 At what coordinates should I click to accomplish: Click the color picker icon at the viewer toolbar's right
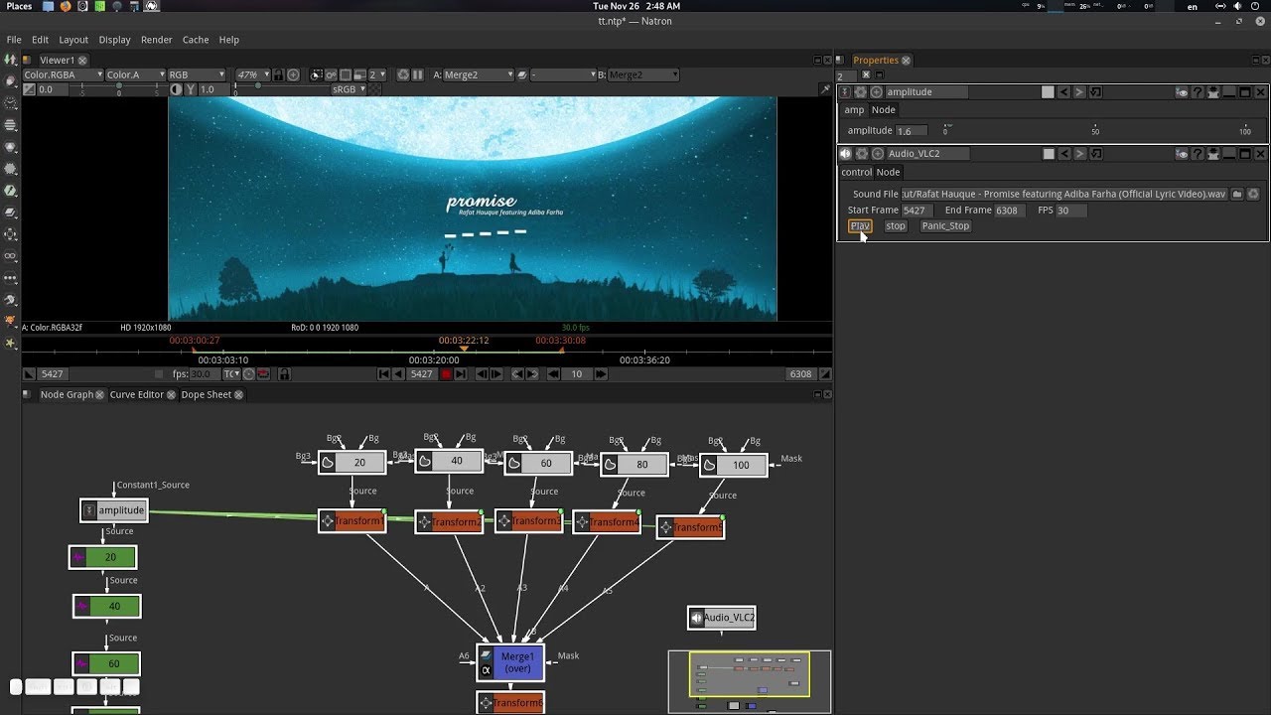point(825,88)
